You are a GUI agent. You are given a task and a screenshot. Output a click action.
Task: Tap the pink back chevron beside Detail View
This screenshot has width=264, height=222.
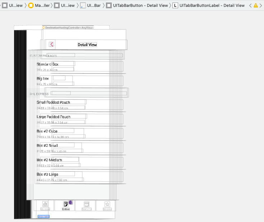coord(51,44)
